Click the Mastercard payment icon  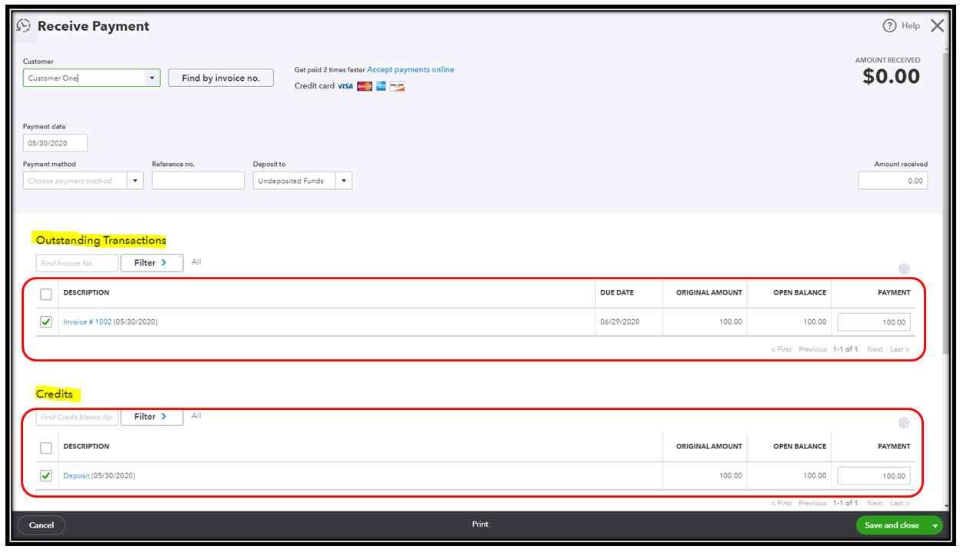(x=363, y=86)
